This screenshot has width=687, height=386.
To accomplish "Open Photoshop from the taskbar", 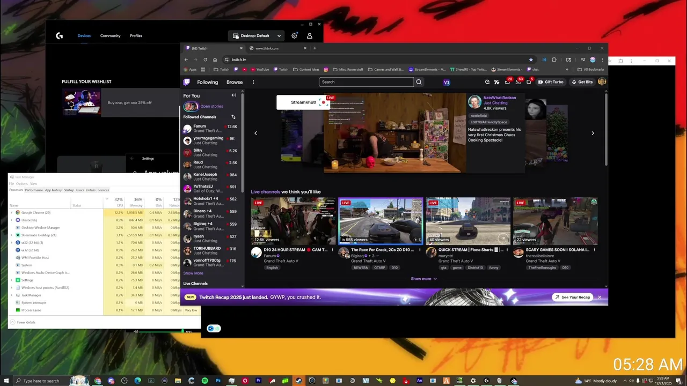I will pos(218,381).
